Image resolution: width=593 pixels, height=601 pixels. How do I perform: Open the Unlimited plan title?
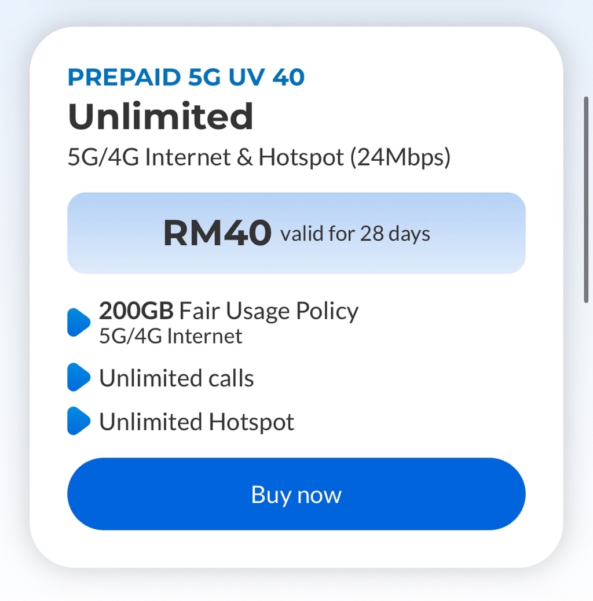[160, 116]
